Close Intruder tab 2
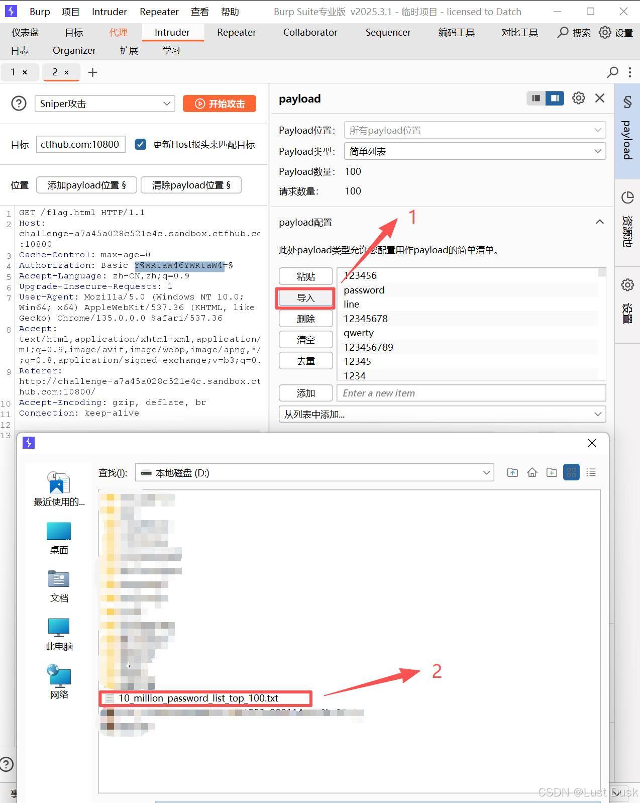Screen dimensions: 640x803 66,72
